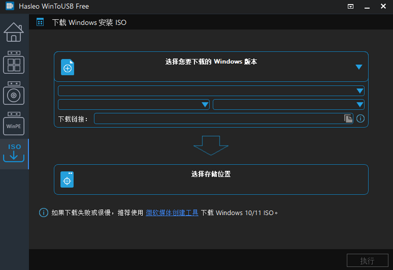The image size is (393, 270).
Task: Click the storage location target icon
Action: coord(67,180)
